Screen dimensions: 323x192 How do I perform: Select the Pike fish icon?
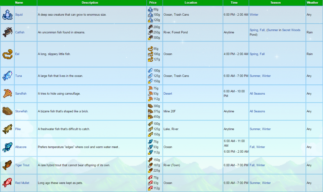coord(7,129)
